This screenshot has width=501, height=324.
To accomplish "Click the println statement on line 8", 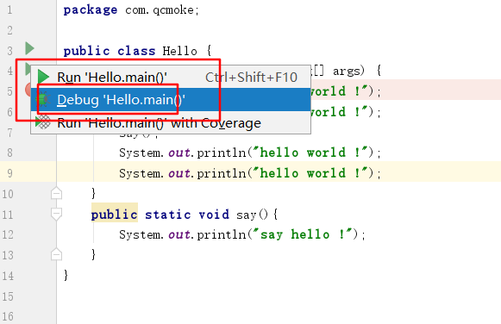I will coord(250,153).
